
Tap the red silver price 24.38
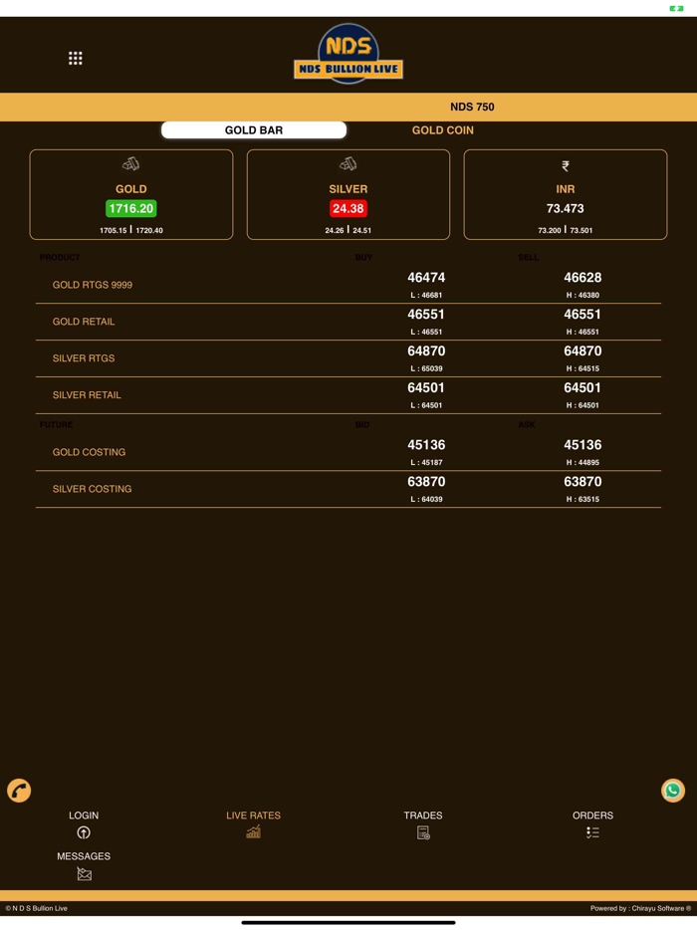(348, 208)
